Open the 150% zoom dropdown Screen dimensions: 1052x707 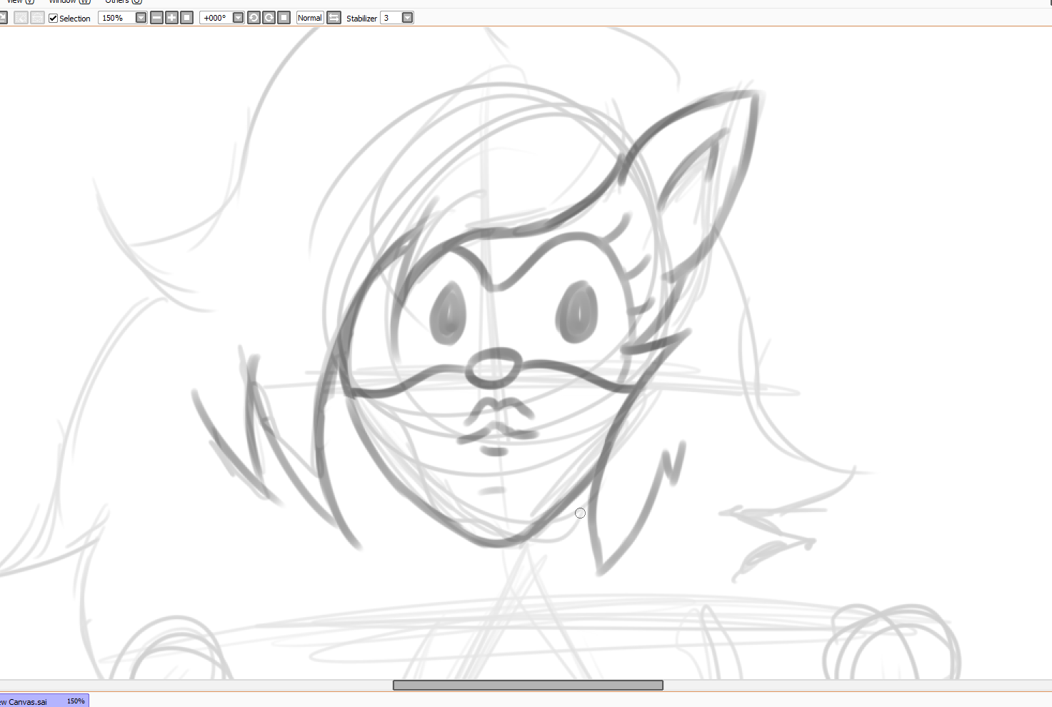click(x=141, y=18)
